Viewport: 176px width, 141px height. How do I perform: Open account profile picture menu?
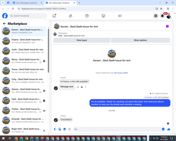(x=169, y=16)
